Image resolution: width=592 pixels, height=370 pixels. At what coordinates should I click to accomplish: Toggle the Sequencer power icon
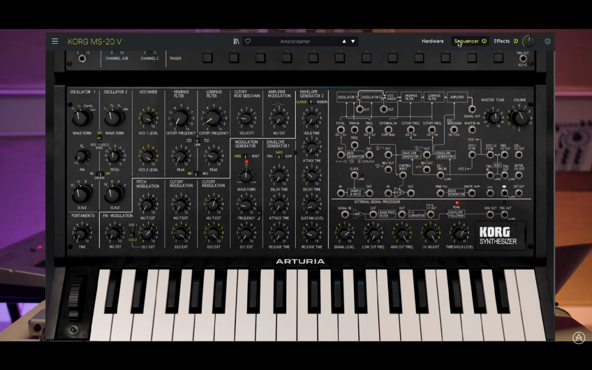(484, 41)
